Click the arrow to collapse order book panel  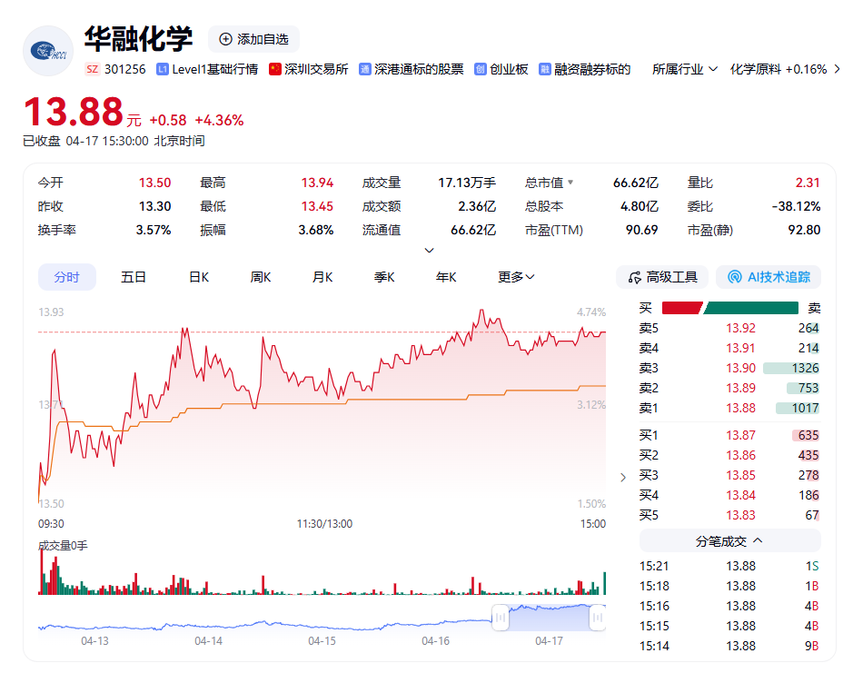[622, 477]
